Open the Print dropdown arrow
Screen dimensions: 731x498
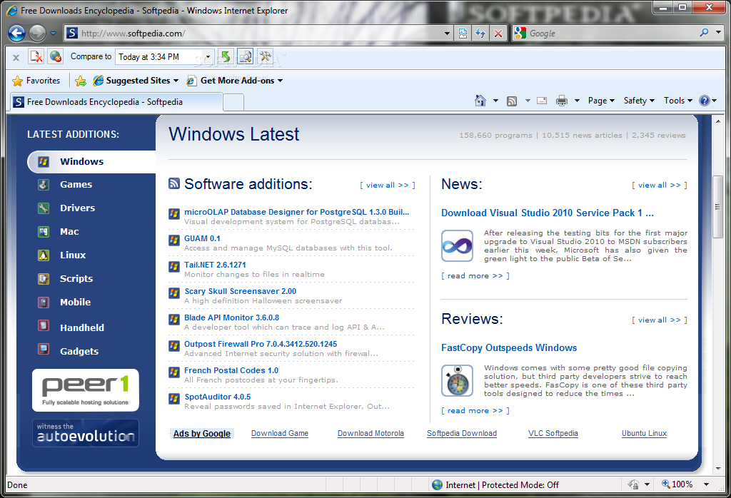pos(577,101)
